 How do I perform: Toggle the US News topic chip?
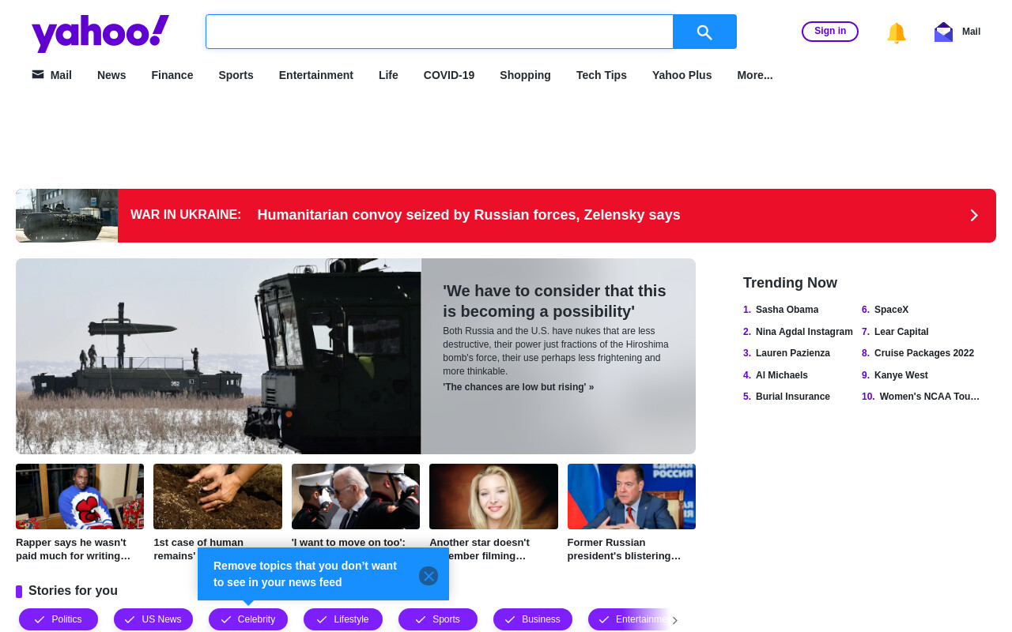(153, 619)
